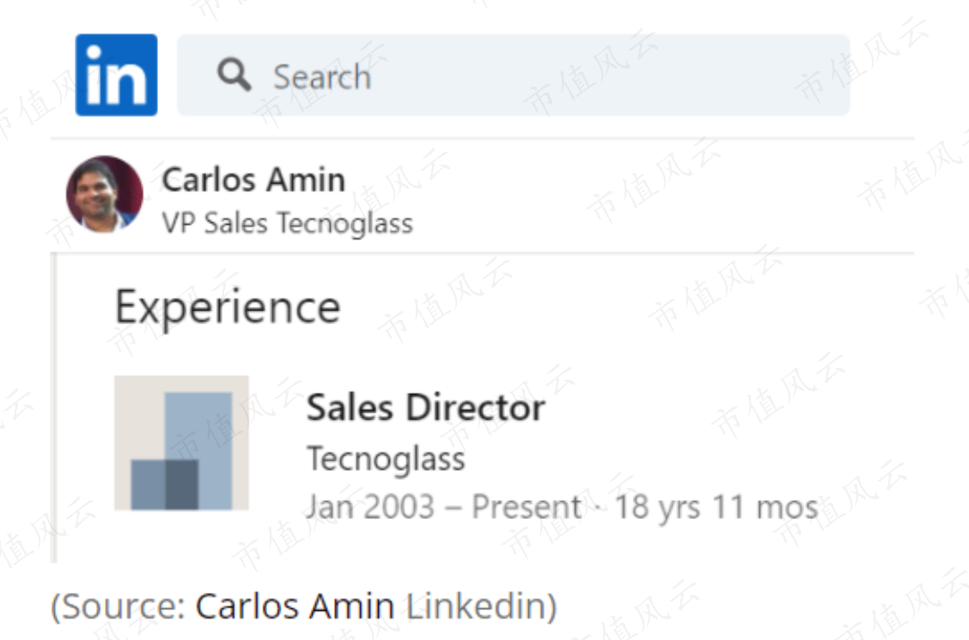The height and width of the screenshot is (640, 969).
Task: Click the Search placeholder text
Action: 322,76
